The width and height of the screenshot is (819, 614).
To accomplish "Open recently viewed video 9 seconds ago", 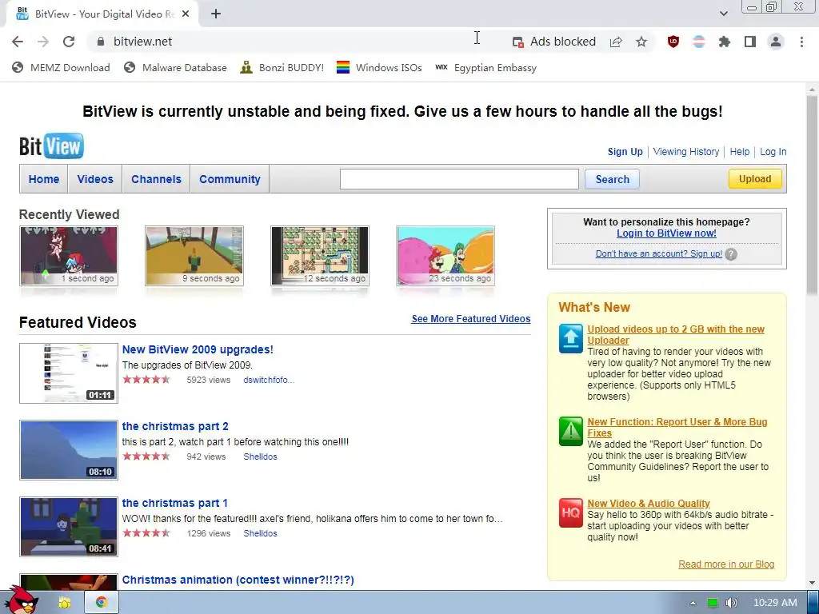I will (194, 256).
